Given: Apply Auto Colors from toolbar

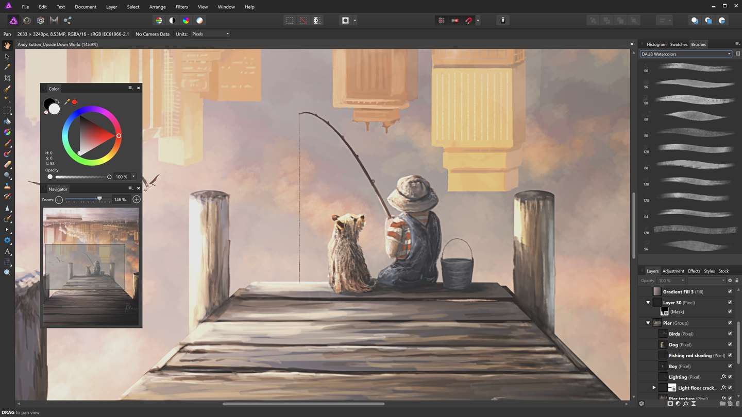Looking at the screenshot, I should (185, 21).
